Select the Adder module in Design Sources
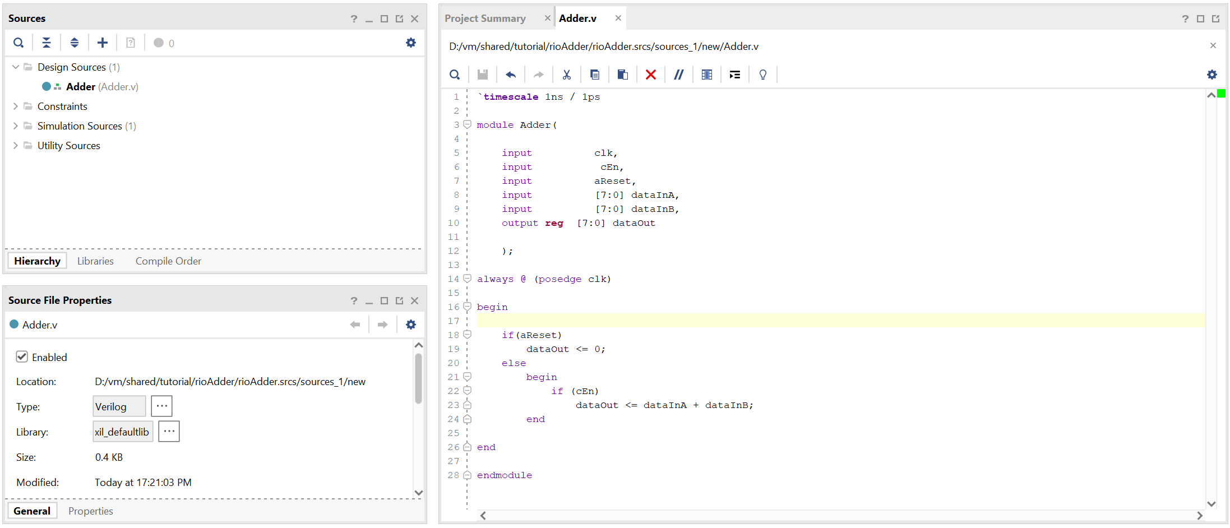Viewport: 1230px width, 528px height. pos(81,86)
